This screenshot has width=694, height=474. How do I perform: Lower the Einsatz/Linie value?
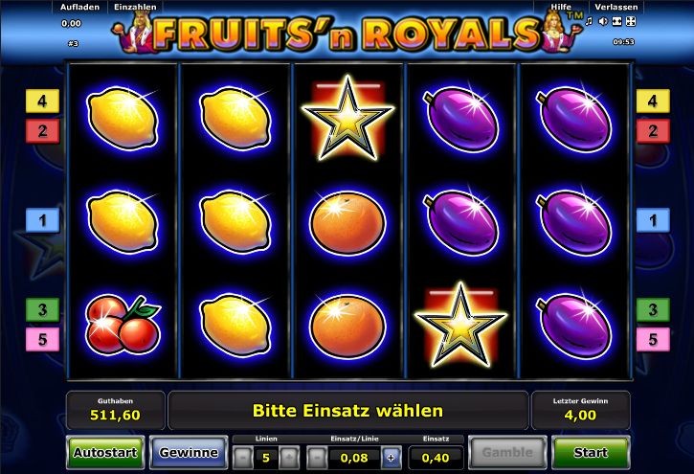[317, 458]
